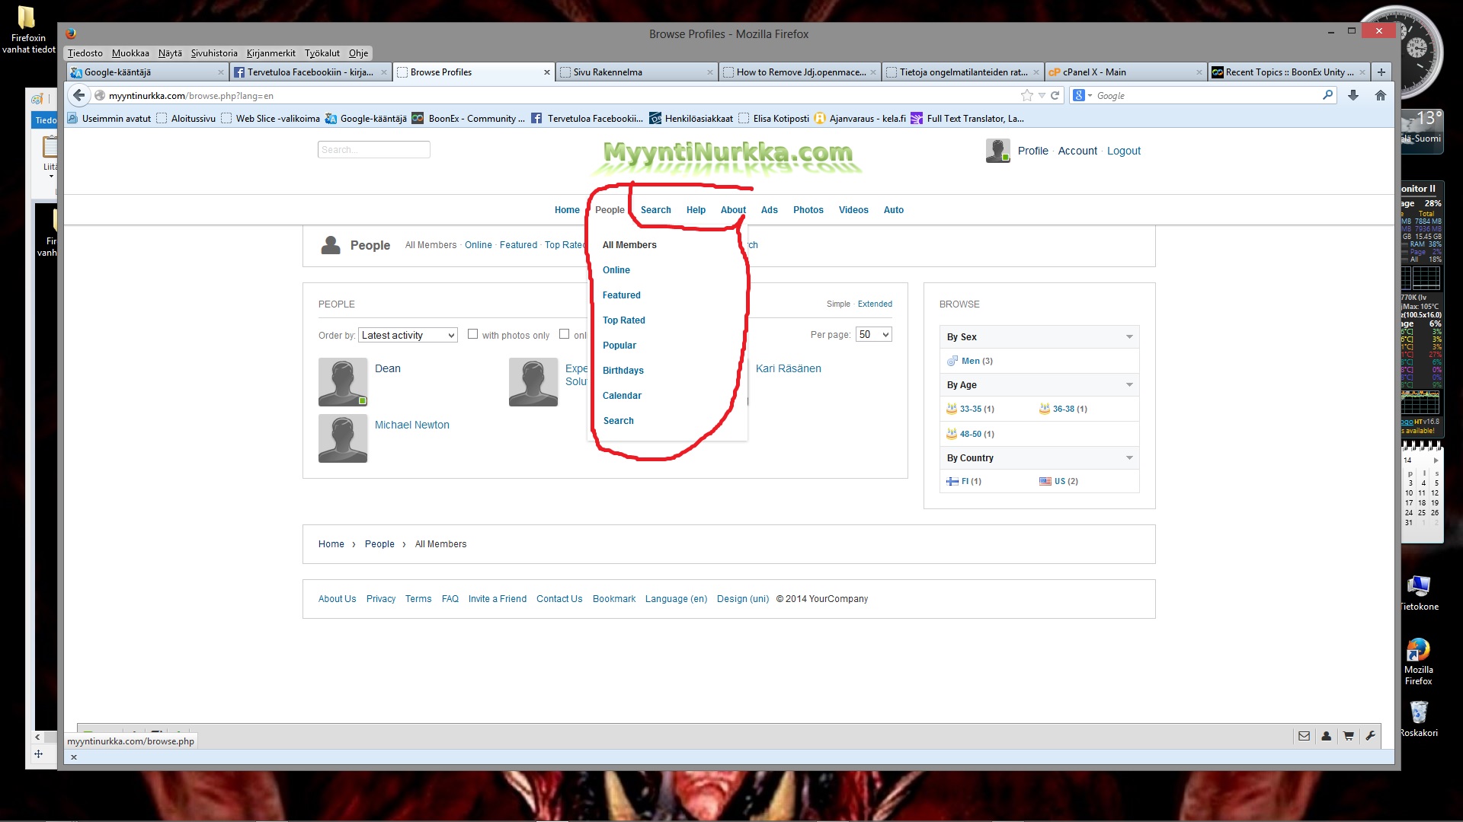The height and width of the screenshot is (822, 1463).
Task: Open the Firefox downloads arrow icon
Action: click(1353, 95)
